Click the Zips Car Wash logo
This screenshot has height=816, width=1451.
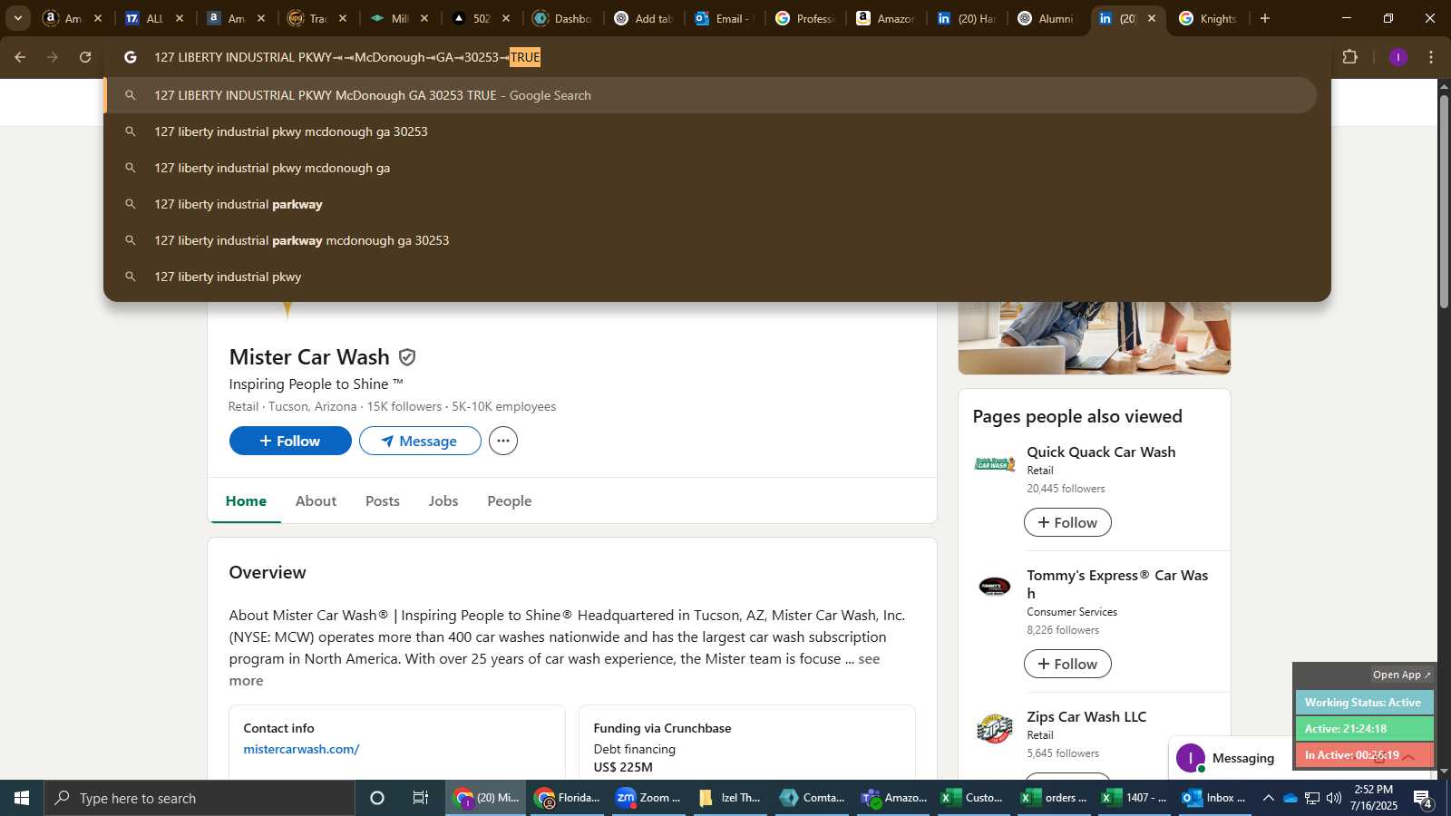coord(995,729)
